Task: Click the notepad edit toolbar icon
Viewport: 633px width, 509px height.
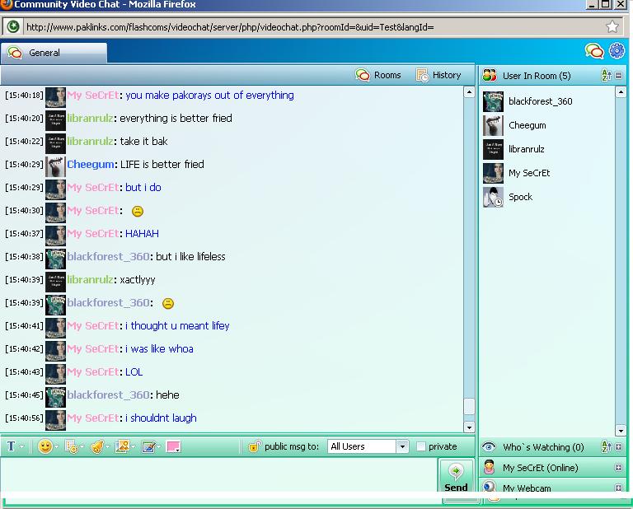Action: point(148,446)
